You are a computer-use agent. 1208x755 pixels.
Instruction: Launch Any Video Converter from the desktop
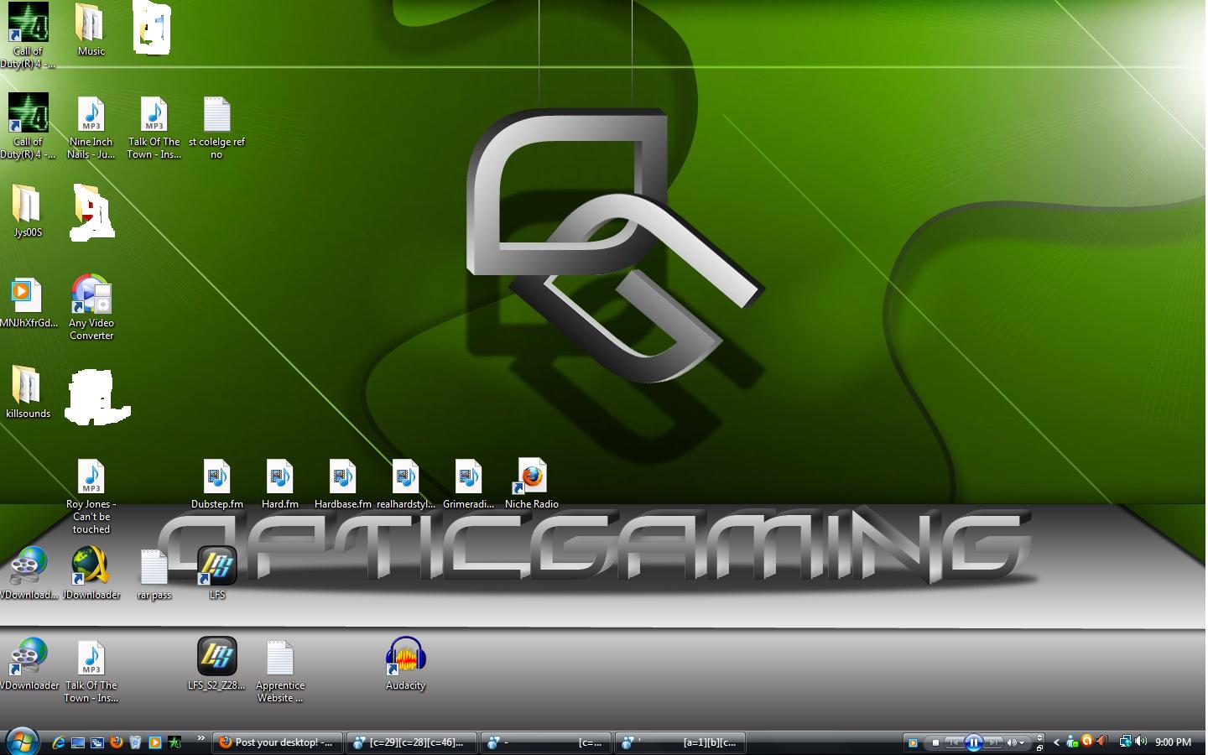point(91,307)
